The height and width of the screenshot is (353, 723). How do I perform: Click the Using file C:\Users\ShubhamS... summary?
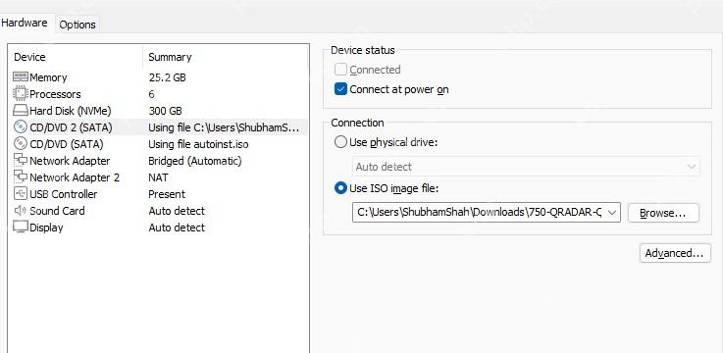224,127
